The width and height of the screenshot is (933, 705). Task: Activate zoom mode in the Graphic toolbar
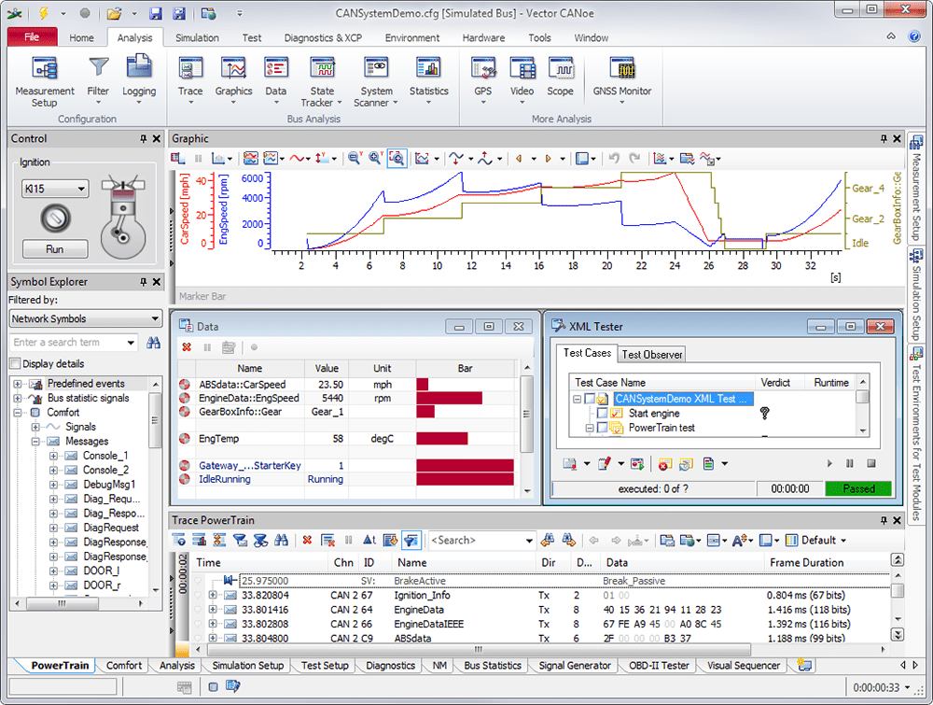coord(397,158)
